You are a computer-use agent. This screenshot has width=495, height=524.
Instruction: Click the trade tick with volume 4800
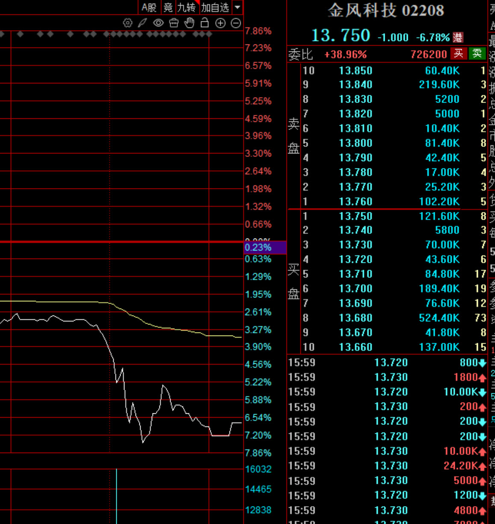point(387,510)
